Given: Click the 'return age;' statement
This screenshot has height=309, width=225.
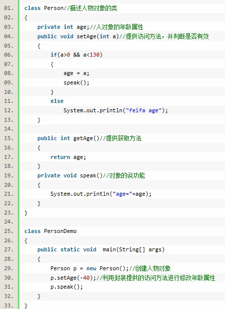Looking at the screenshot, I should tap(68, 157).
